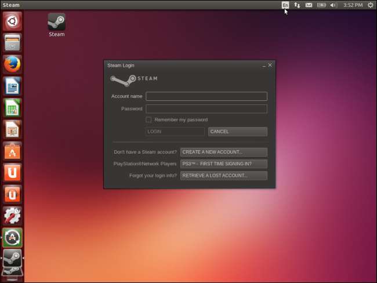377x283 pixels.
Task: Open the Ubuntu Dash from the launcher
Action: (12, 22)
